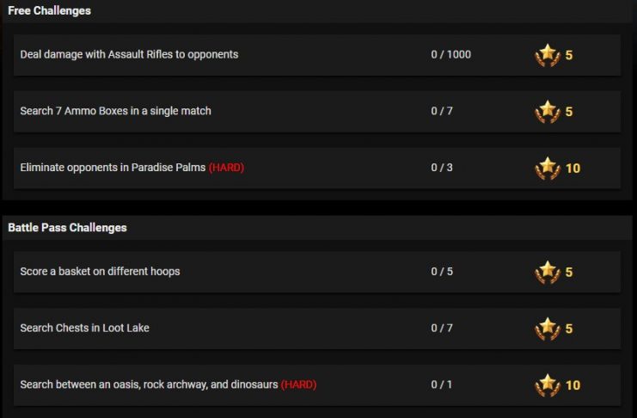Click the 0 / 3 progress counter

(x=442, y=168)
